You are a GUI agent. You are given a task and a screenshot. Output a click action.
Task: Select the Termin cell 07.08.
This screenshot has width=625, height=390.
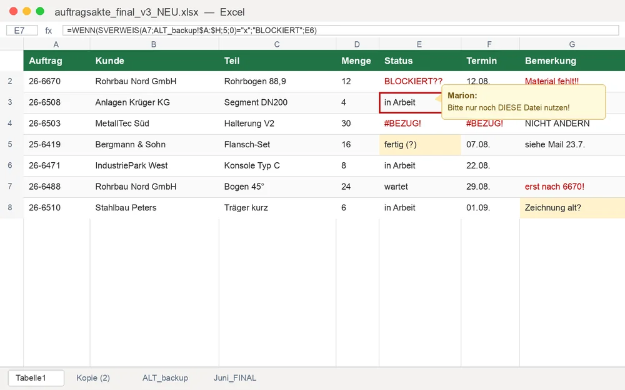click(490, 145)
